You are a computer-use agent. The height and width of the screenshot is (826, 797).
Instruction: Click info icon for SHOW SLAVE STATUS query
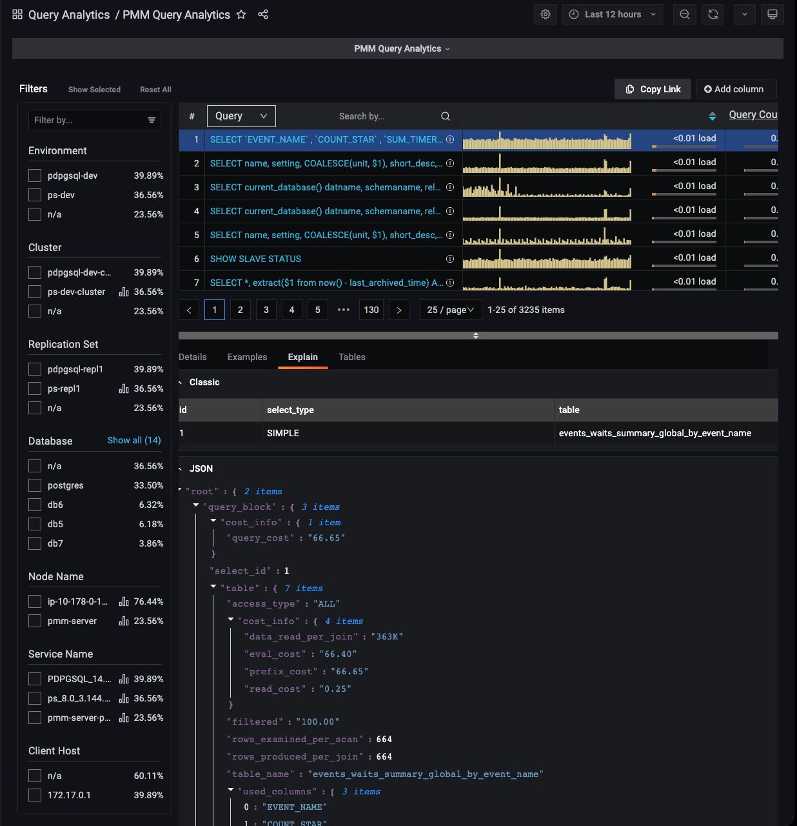(450, 259)
